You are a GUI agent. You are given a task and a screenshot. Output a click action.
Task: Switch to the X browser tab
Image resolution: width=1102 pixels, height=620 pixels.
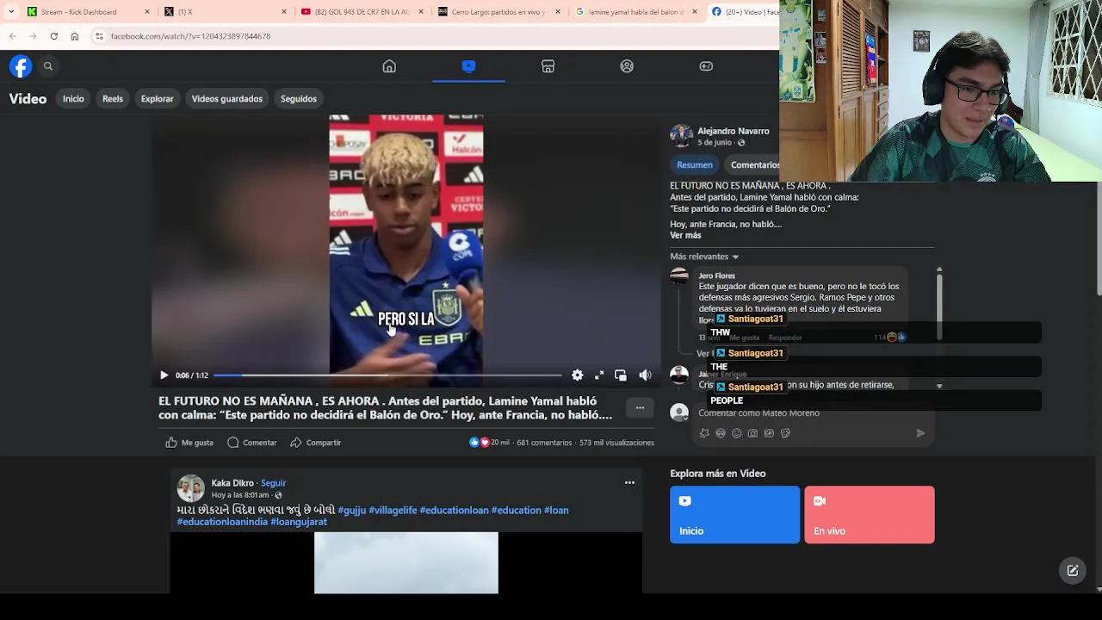point(226,12)
